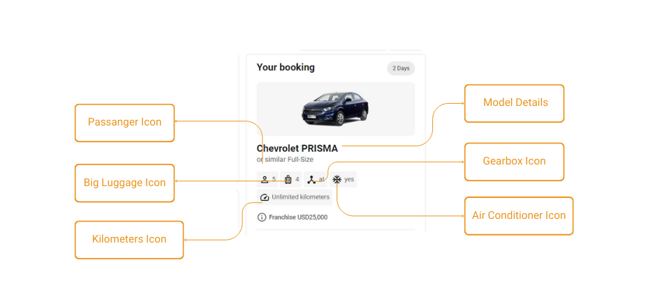Select the Model Details label box

pos(515,103)
